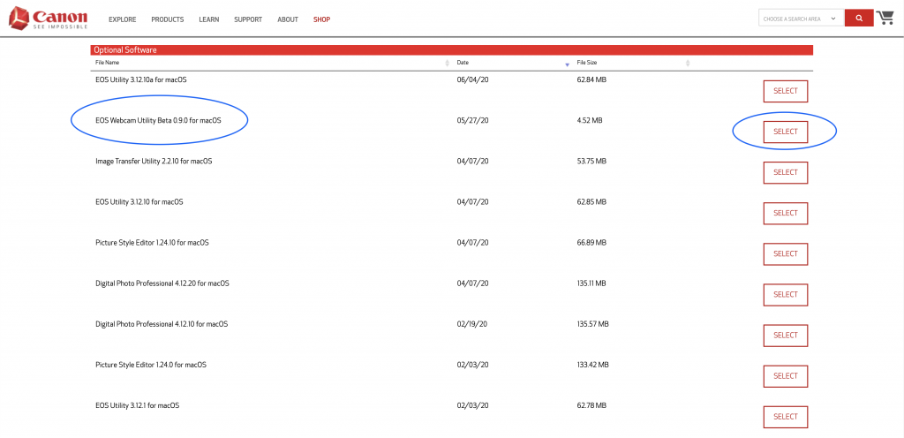Sort by File Size column arrows

tap(687, 63)
